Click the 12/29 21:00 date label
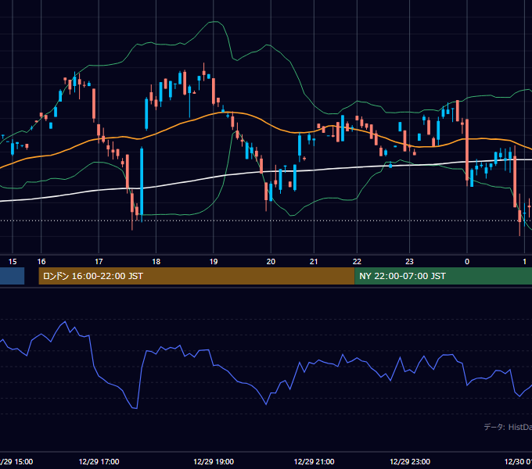532x469 pixels. [314, 461]
